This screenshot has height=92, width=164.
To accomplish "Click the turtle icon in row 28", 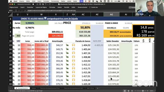I will (x=67, y=65).
